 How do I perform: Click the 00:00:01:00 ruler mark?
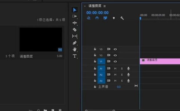click(x=158, y=15)
